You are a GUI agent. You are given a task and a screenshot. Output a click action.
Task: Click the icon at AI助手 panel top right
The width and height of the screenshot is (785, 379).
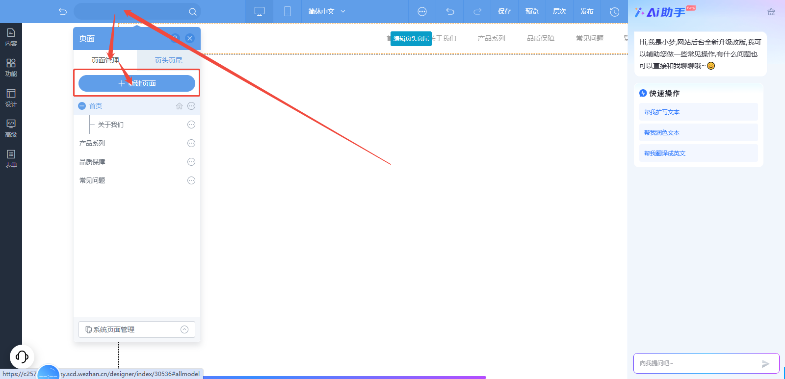click(x=771, y=12)
